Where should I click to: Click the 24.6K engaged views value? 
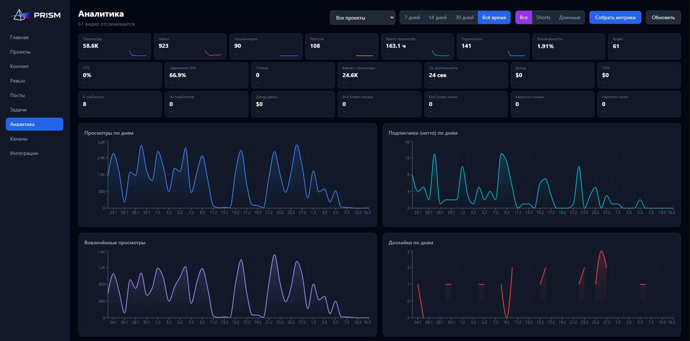coord(350,75)
